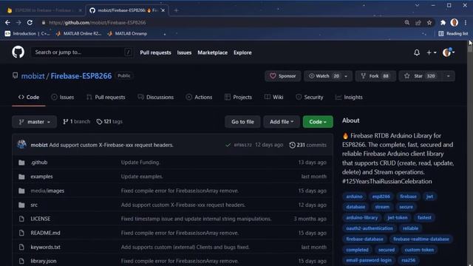Open the LICENSE file
The height and width of the screenshot is (266, 473).
tap(41, 219)
